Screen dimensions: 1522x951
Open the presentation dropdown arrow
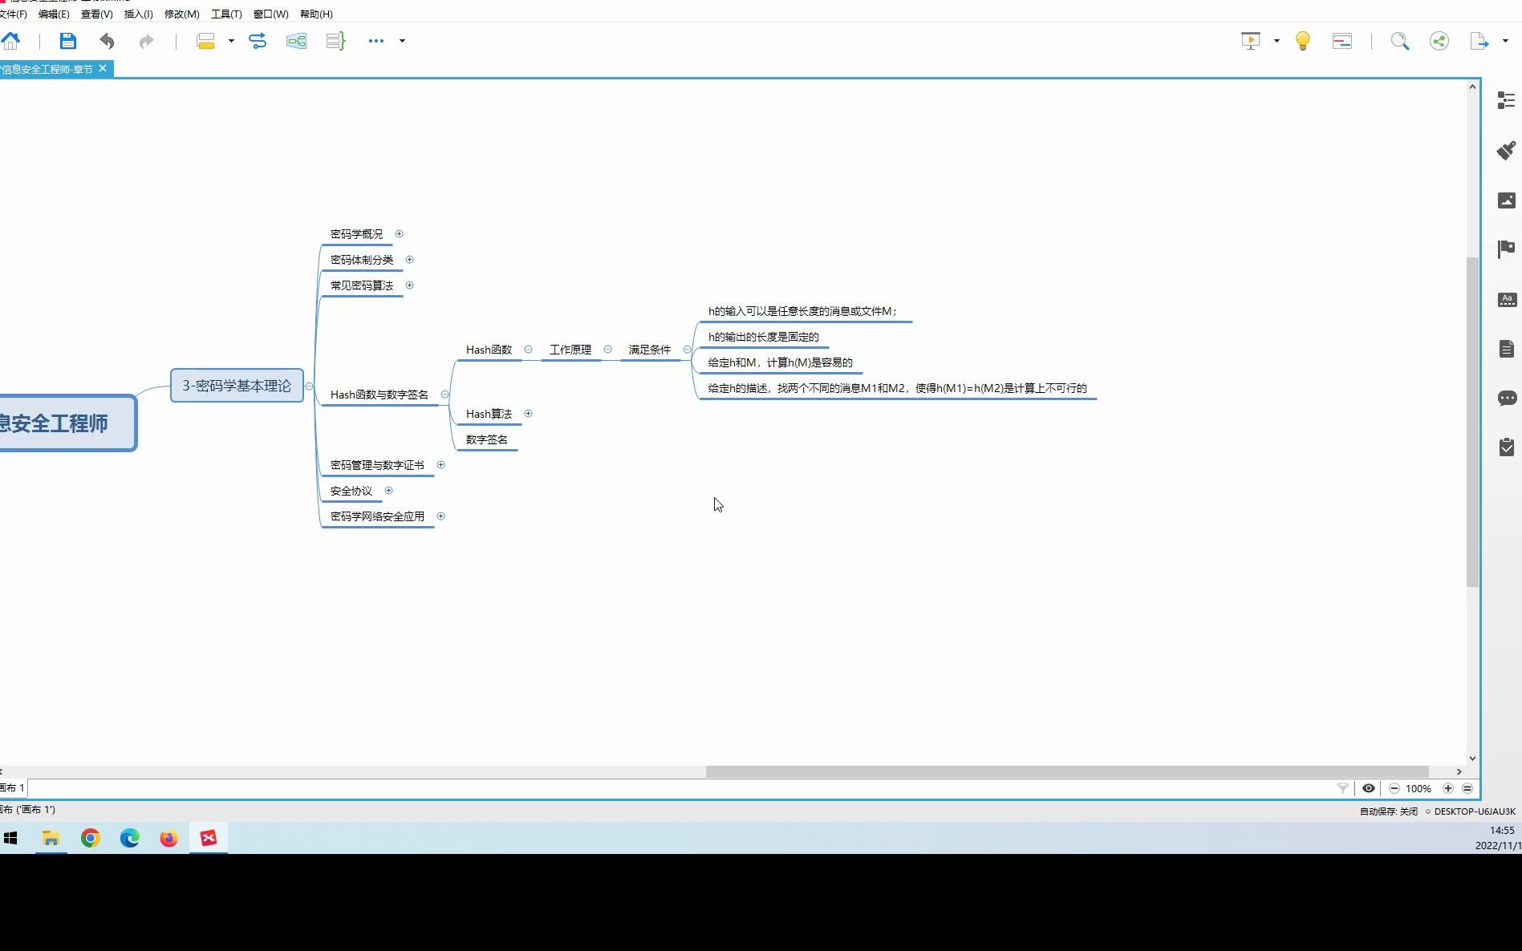[1276, 41]
